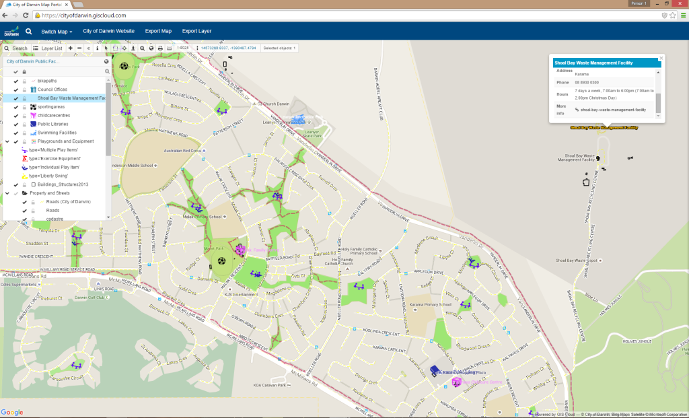
Task: Select the arrow pointer select tool
Action: [x=106, y=48]
